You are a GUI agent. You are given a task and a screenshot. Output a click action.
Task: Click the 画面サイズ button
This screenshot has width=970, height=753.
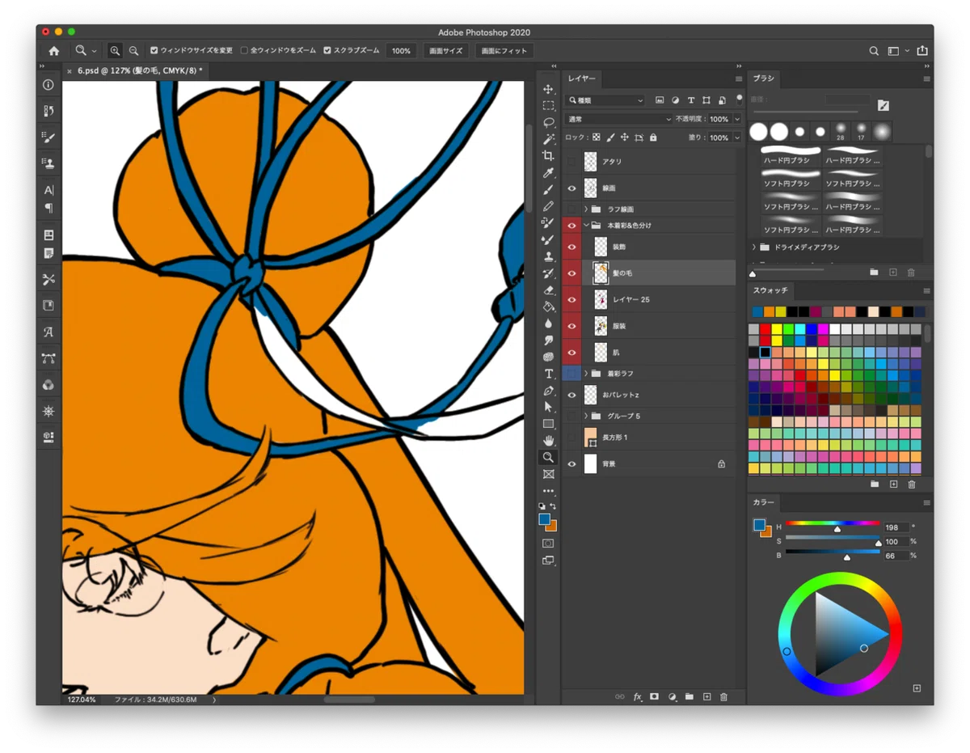click(x=446, y=50)
